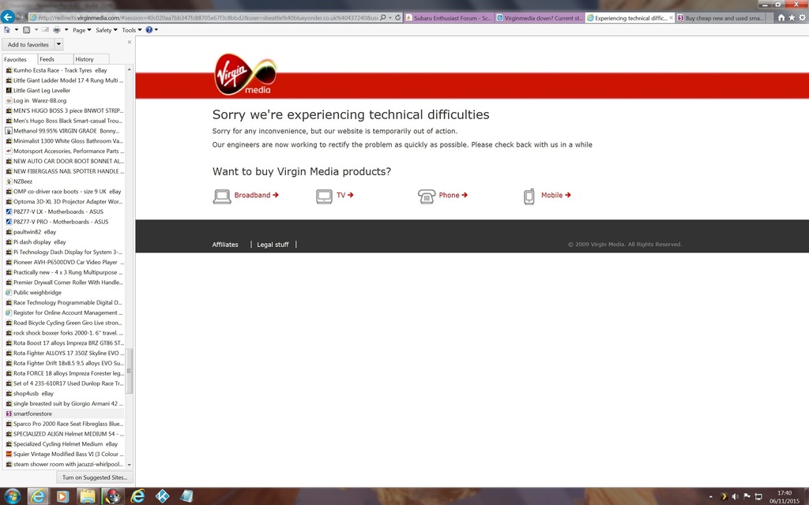Open the Windows Start orb
This screenshot has height=505, width=809.
(11, 496)
